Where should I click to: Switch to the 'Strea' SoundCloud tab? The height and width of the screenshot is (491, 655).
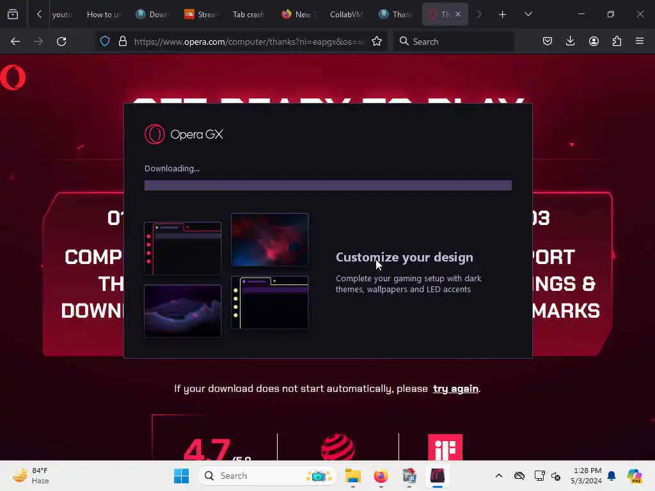(201, 15)
